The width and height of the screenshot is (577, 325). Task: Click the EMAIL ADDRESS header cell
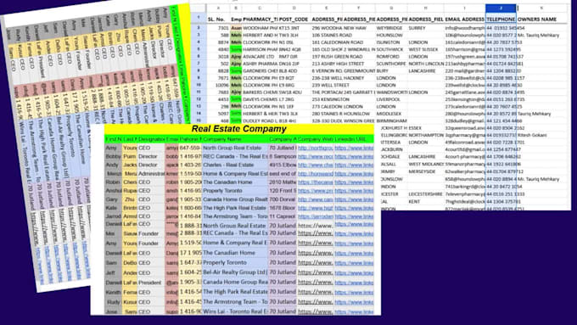coord(464,20)
